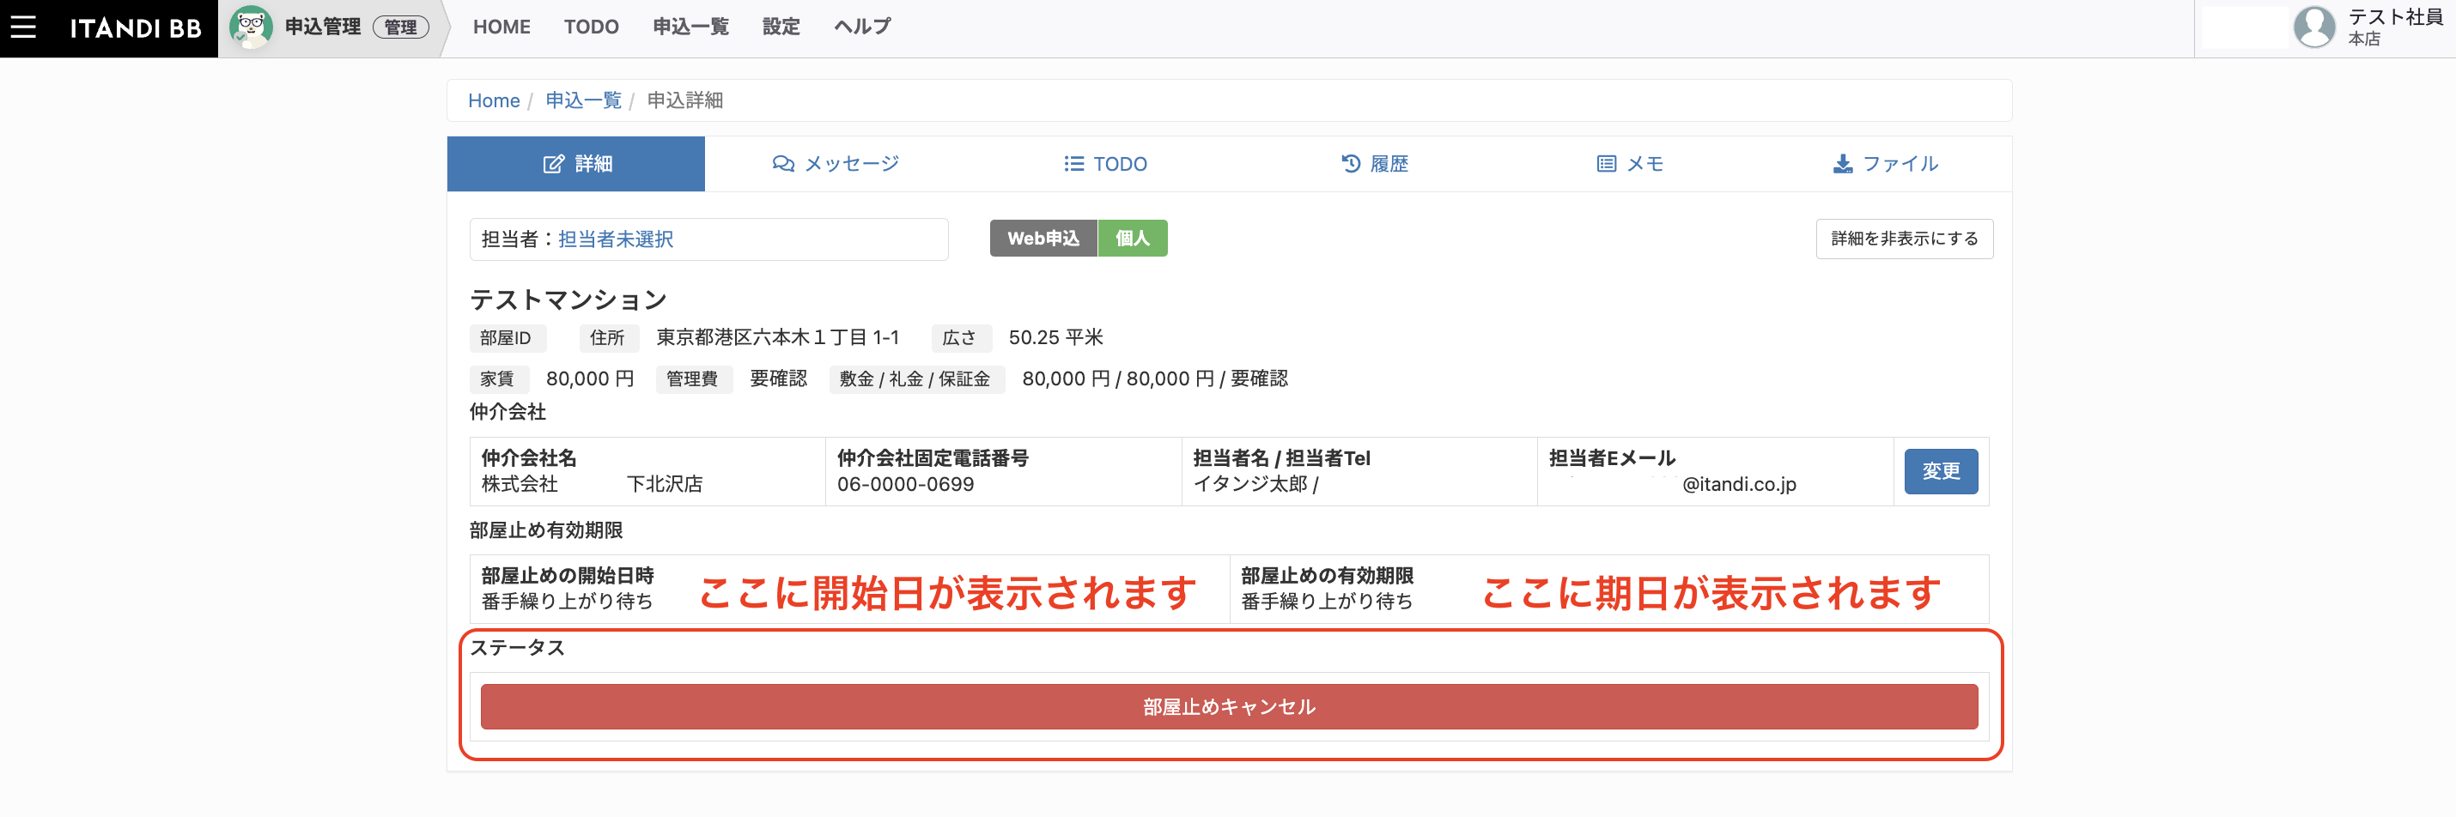Click 詳細を非表示にする button

point(1904,239)
